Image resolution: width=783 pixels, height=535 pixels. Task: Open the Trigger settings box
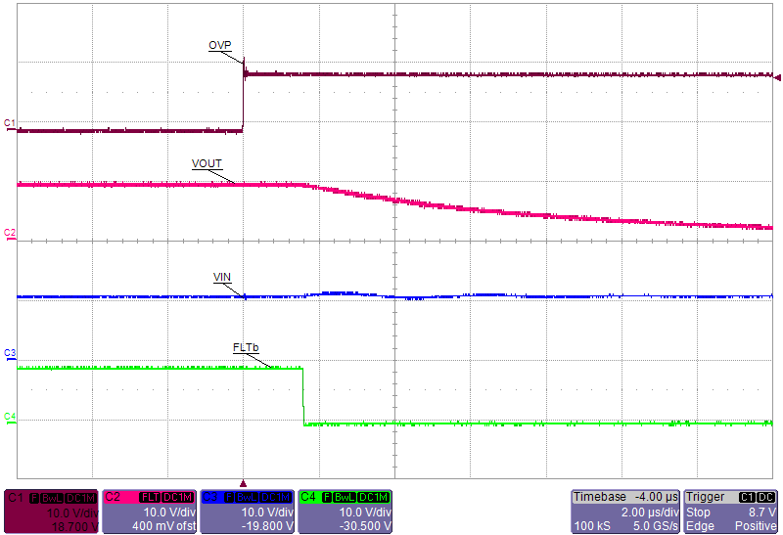click(x=730, y=512)
